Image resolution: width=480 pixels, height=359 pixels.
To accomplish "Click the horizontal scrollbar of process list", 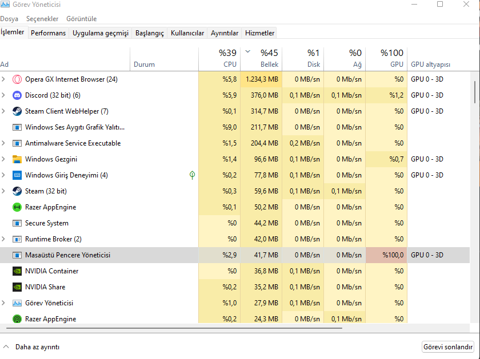I will point(171,328).
